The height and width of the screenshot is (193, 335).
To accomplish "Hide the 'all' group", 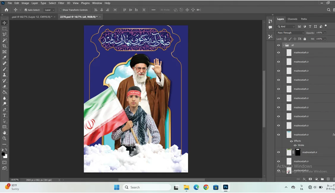I will (x=278, y=45).
